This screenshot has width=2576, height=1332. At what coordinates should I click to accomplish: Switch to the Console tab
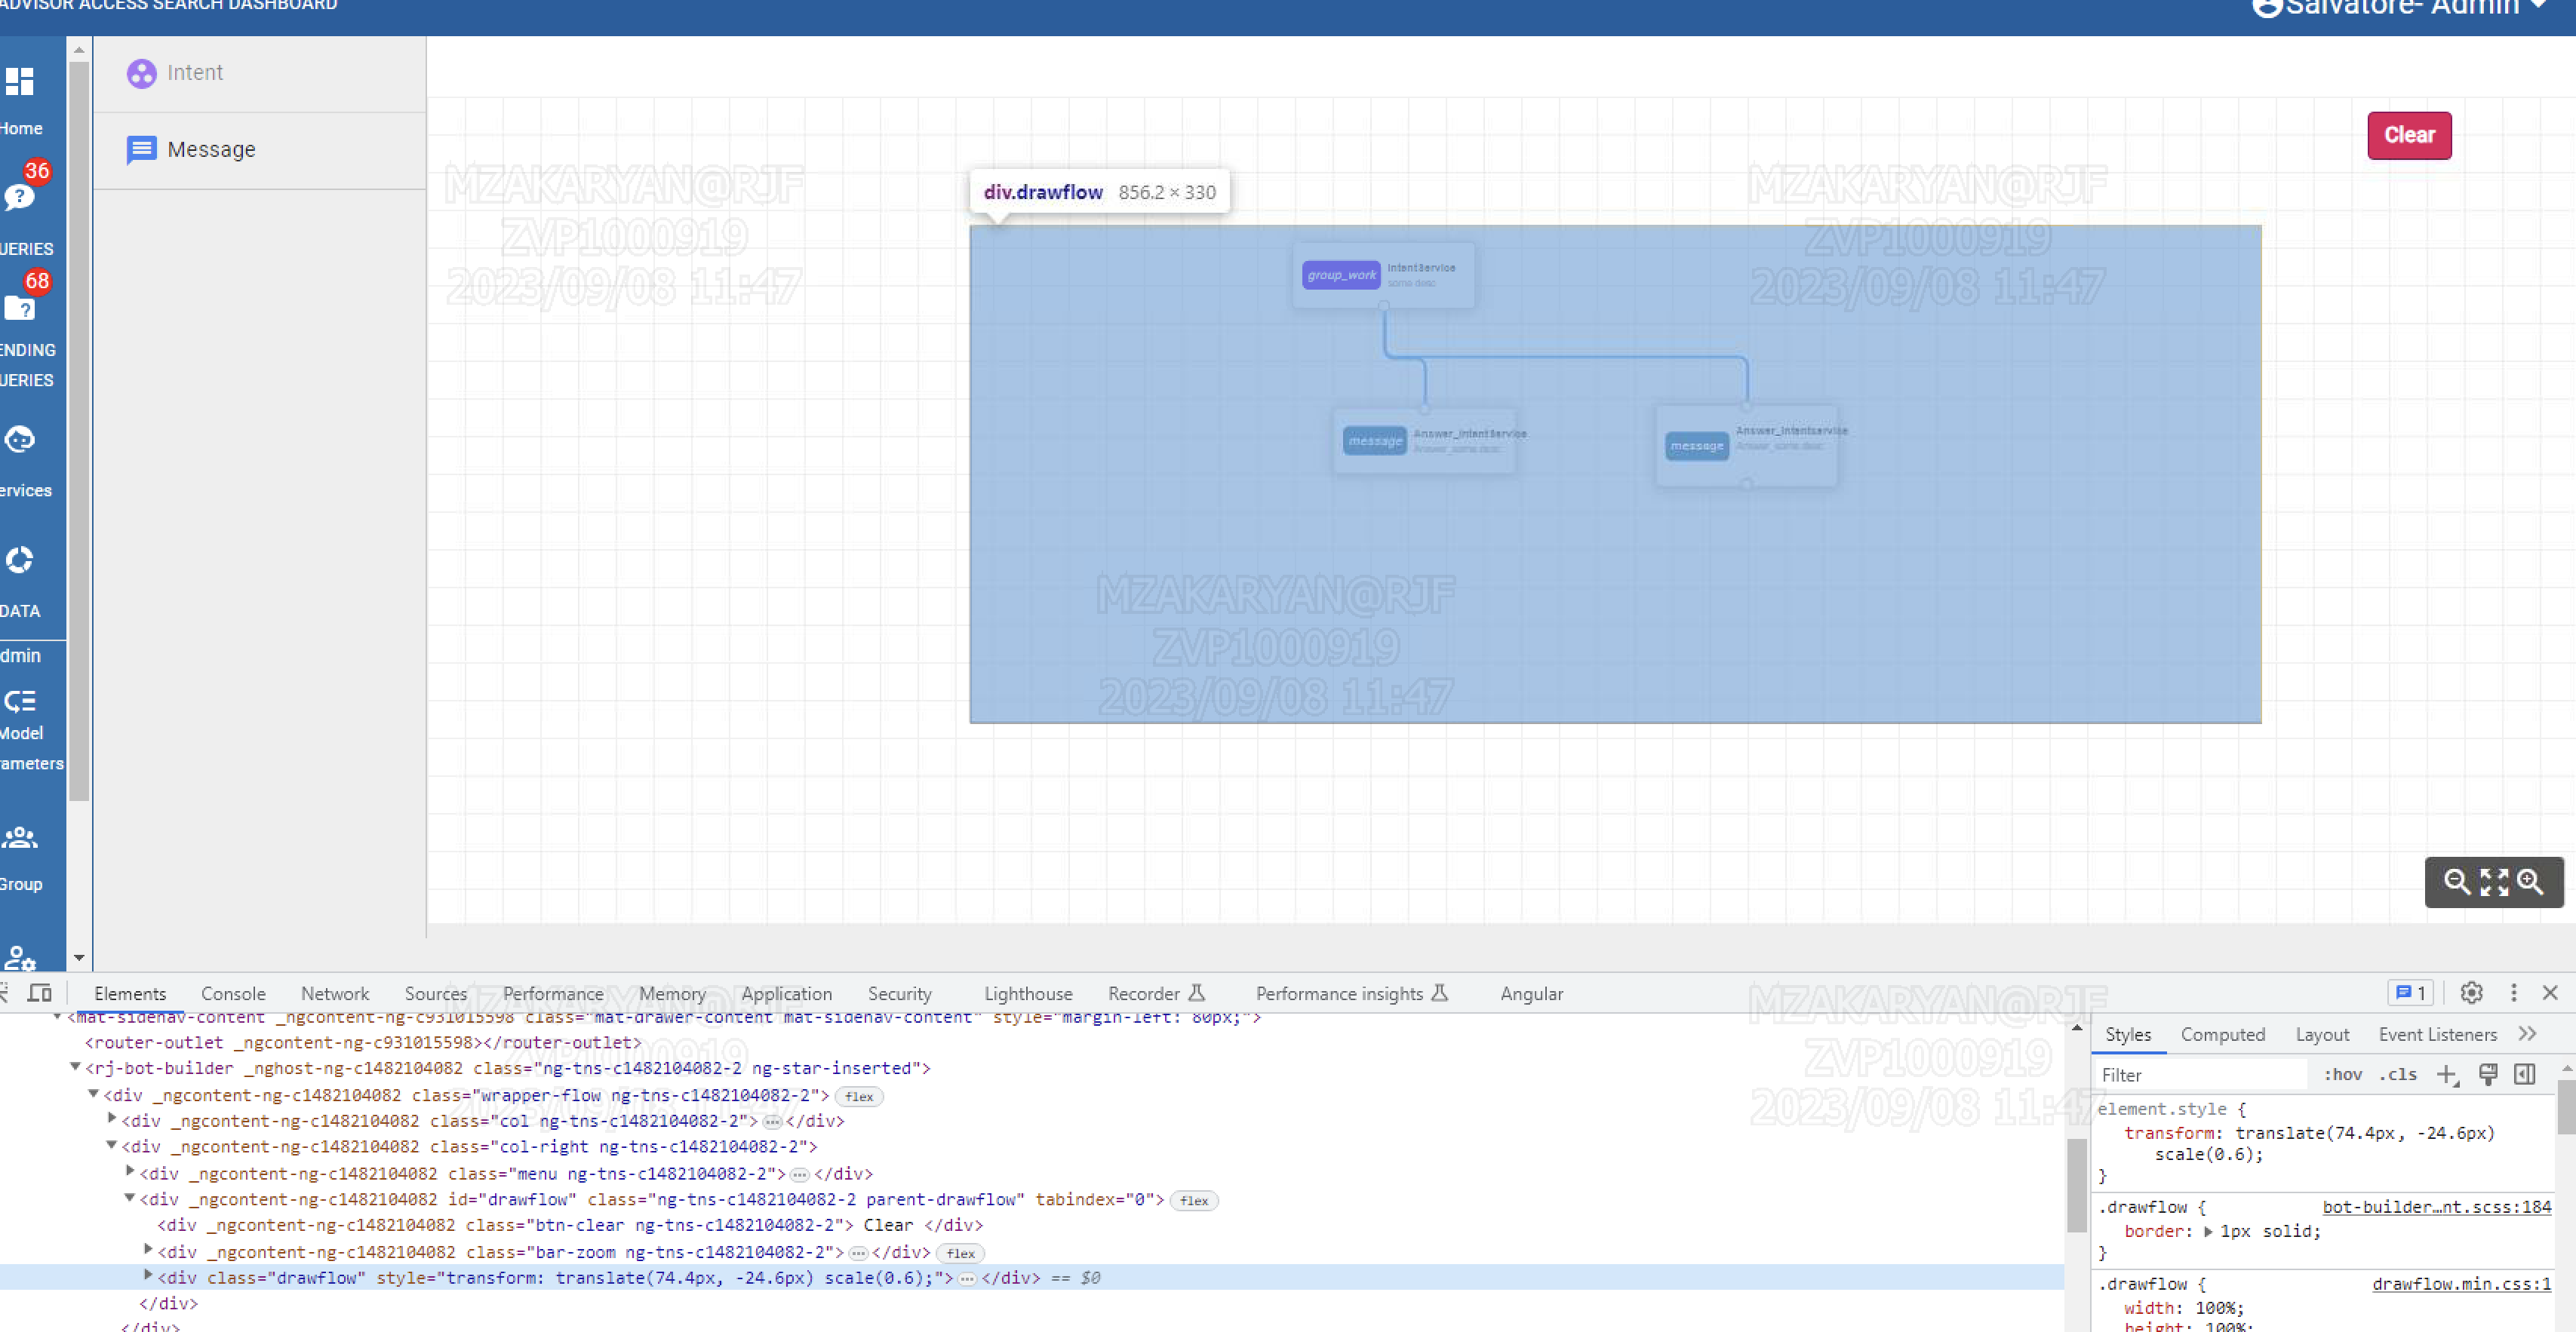(x=233, y=993)
